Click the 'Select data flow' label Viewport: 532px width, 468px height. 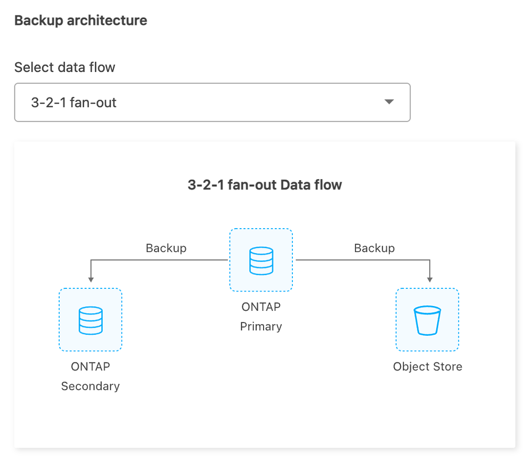(x=65, y=67)
